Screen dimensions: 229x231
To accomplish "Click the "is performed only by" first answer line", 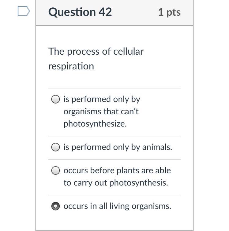I will [x=102, y=99].
